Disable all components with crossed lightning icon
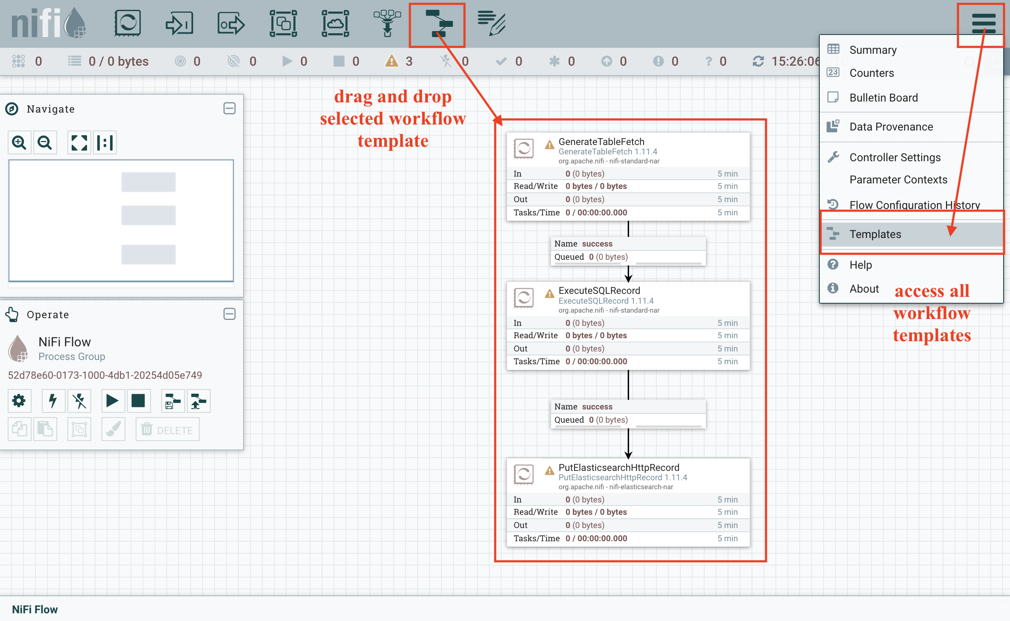 pos(79,401)
